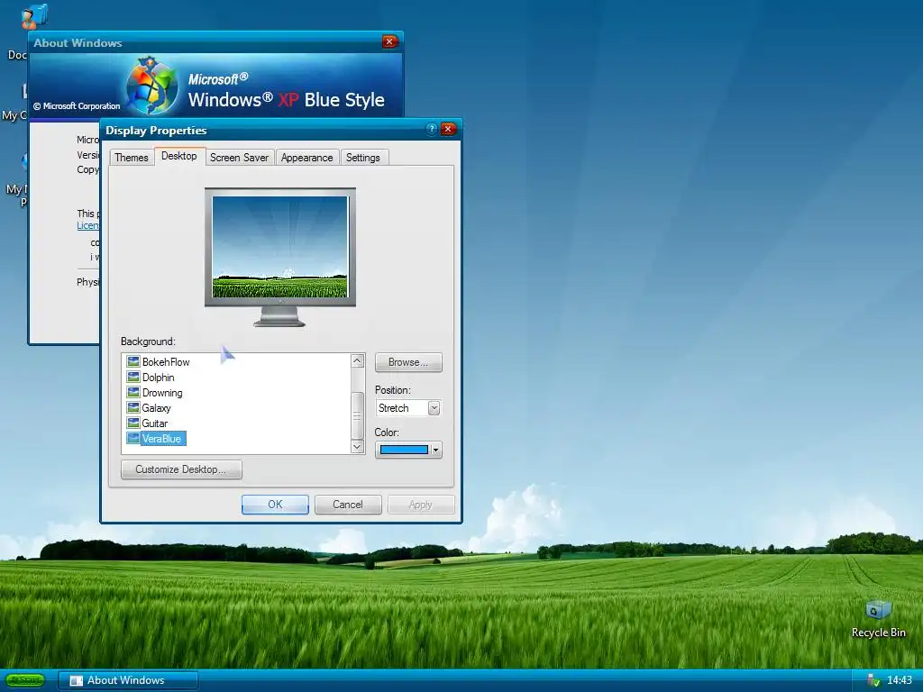The height and width of the screenshot is (692, 923).
Task: Choose Galaxy from the Background list
Action: tap(156, 408)
